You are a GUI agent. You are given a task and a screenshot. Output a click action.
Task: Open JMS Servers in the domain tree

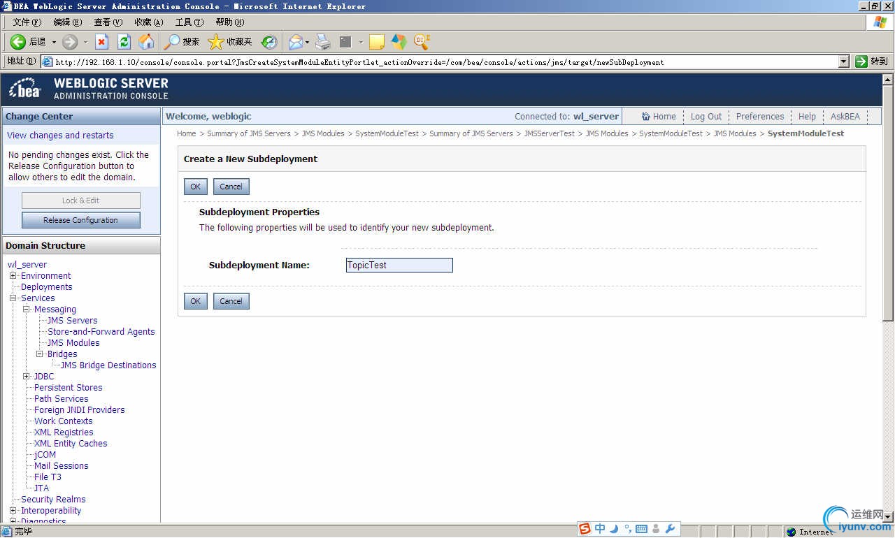click(73, 320)
